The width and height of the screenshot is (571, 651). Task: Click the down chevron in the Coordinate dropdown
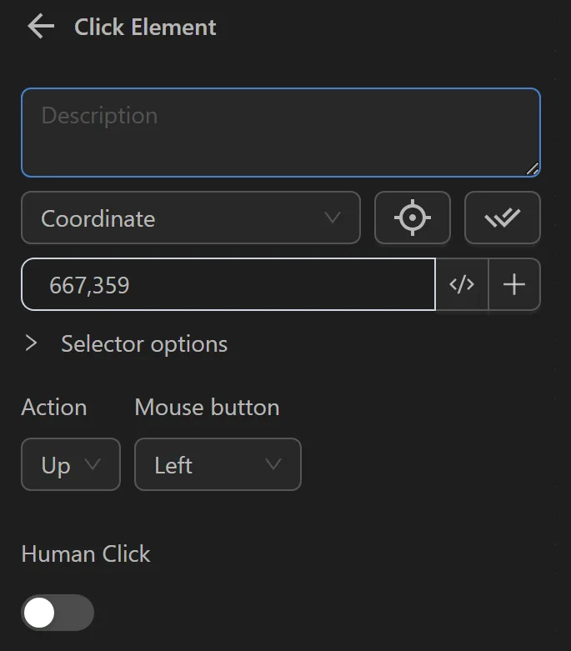click(332, 218)
